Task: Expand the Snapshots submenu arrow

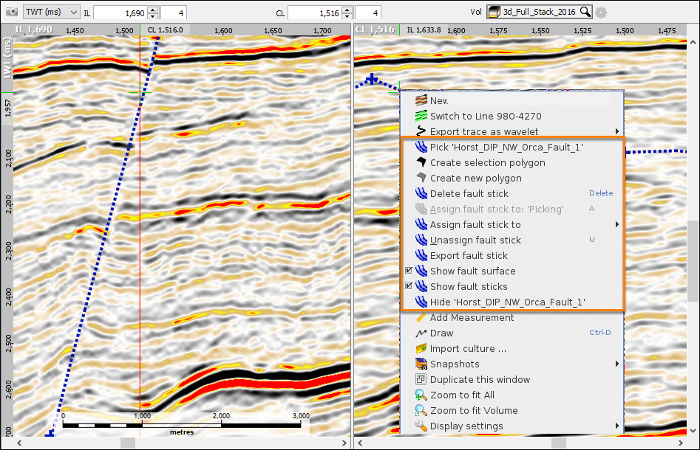Action: coord(617,364)
